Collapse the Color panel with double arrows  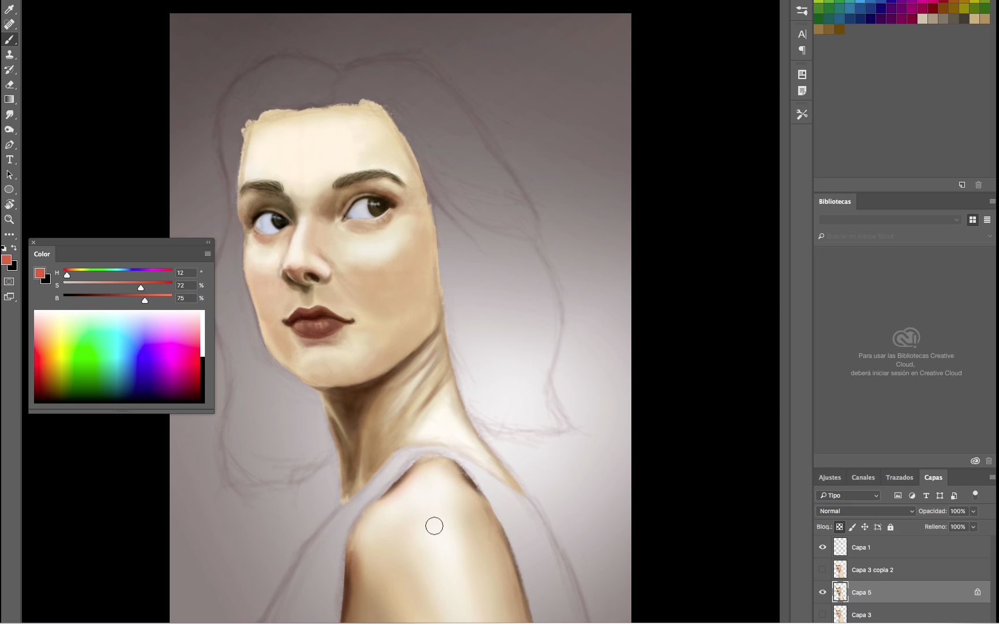click(x=208, y=242)
